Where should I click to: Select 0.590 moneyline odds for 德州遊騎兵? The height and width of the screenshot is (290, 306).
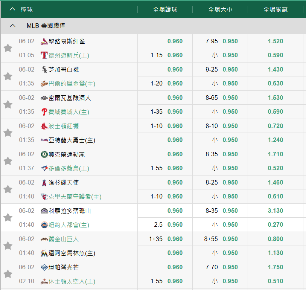point(276,55)
